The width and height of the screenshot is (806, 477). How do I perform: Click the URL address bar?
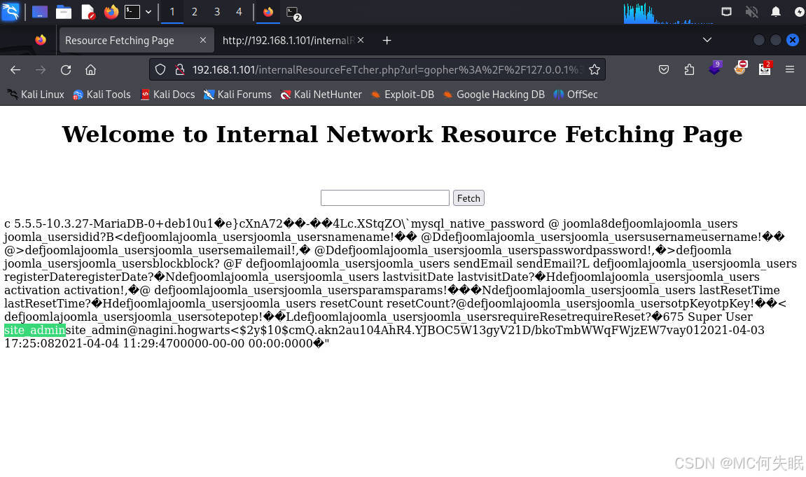tap(377, 69)
